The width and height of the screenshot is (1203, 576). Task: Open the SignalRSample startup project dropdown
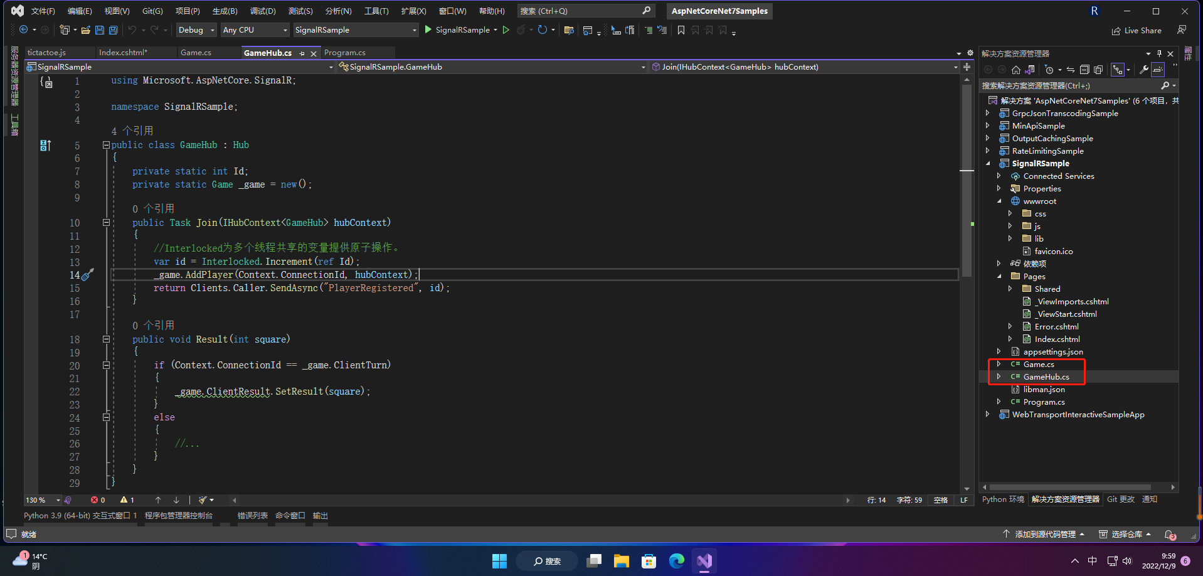click(x=356, y=30)
